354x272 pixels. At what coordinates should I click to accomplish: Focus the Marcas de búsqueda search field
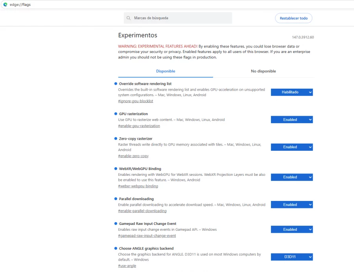pyautogui.click(x=181, y=18)
